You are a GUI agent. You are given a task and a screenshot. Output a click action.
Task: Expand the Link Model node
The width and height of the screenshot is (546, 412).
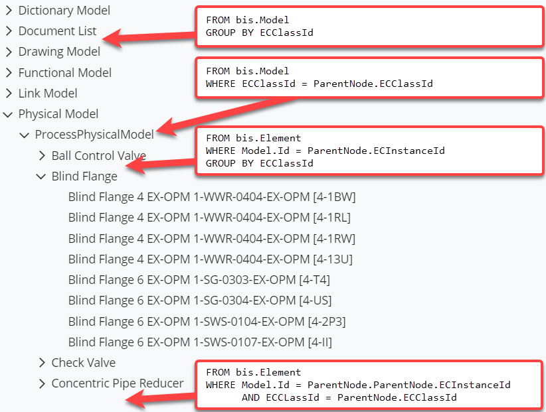[x=9, y=93]
